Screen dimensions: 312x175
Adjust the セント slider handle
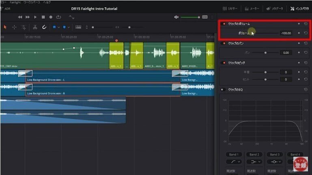point(265,80)
